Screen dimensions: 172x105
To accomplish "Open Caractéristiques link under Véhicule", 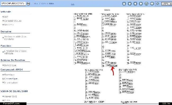I will (13, 21).
